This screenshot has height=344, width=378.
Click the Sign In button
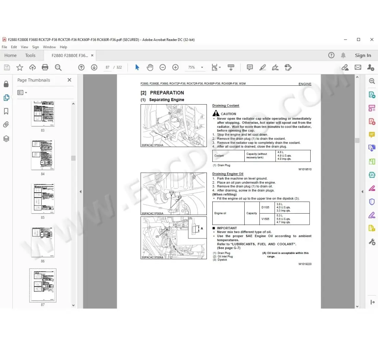pyautogui.click(x=363, y=55)
